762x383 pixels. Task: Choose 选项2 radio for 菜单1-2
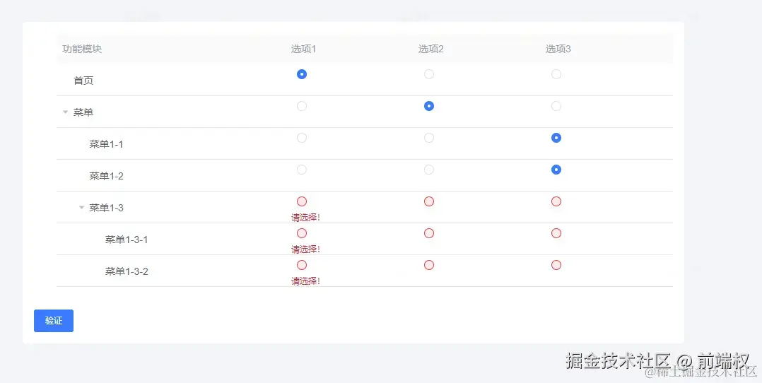tap(429, 170)
